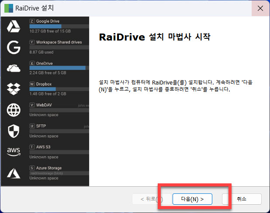Click the 'Google Drive' label text

[48, 21]
